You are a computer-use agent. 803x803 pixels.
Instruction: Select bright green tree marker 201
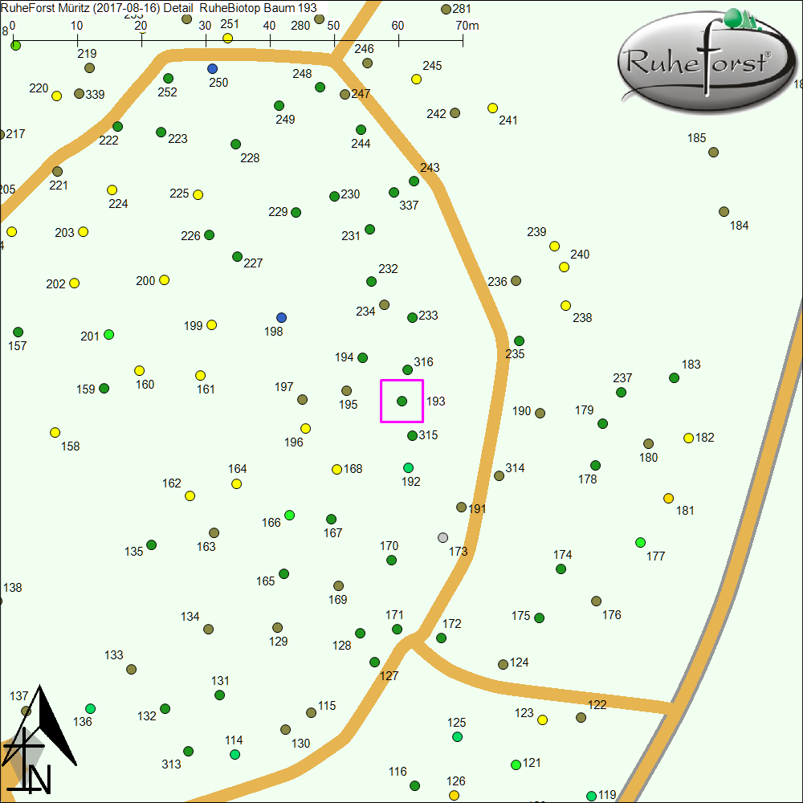point(109,335)
